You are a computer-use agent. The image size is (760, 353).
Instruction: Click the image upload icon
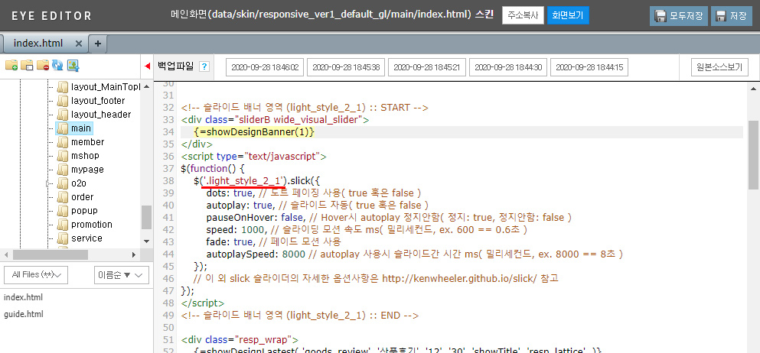[x=73, y=65]
